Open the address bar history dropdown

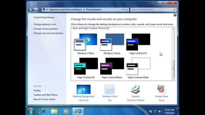[122, 10]
